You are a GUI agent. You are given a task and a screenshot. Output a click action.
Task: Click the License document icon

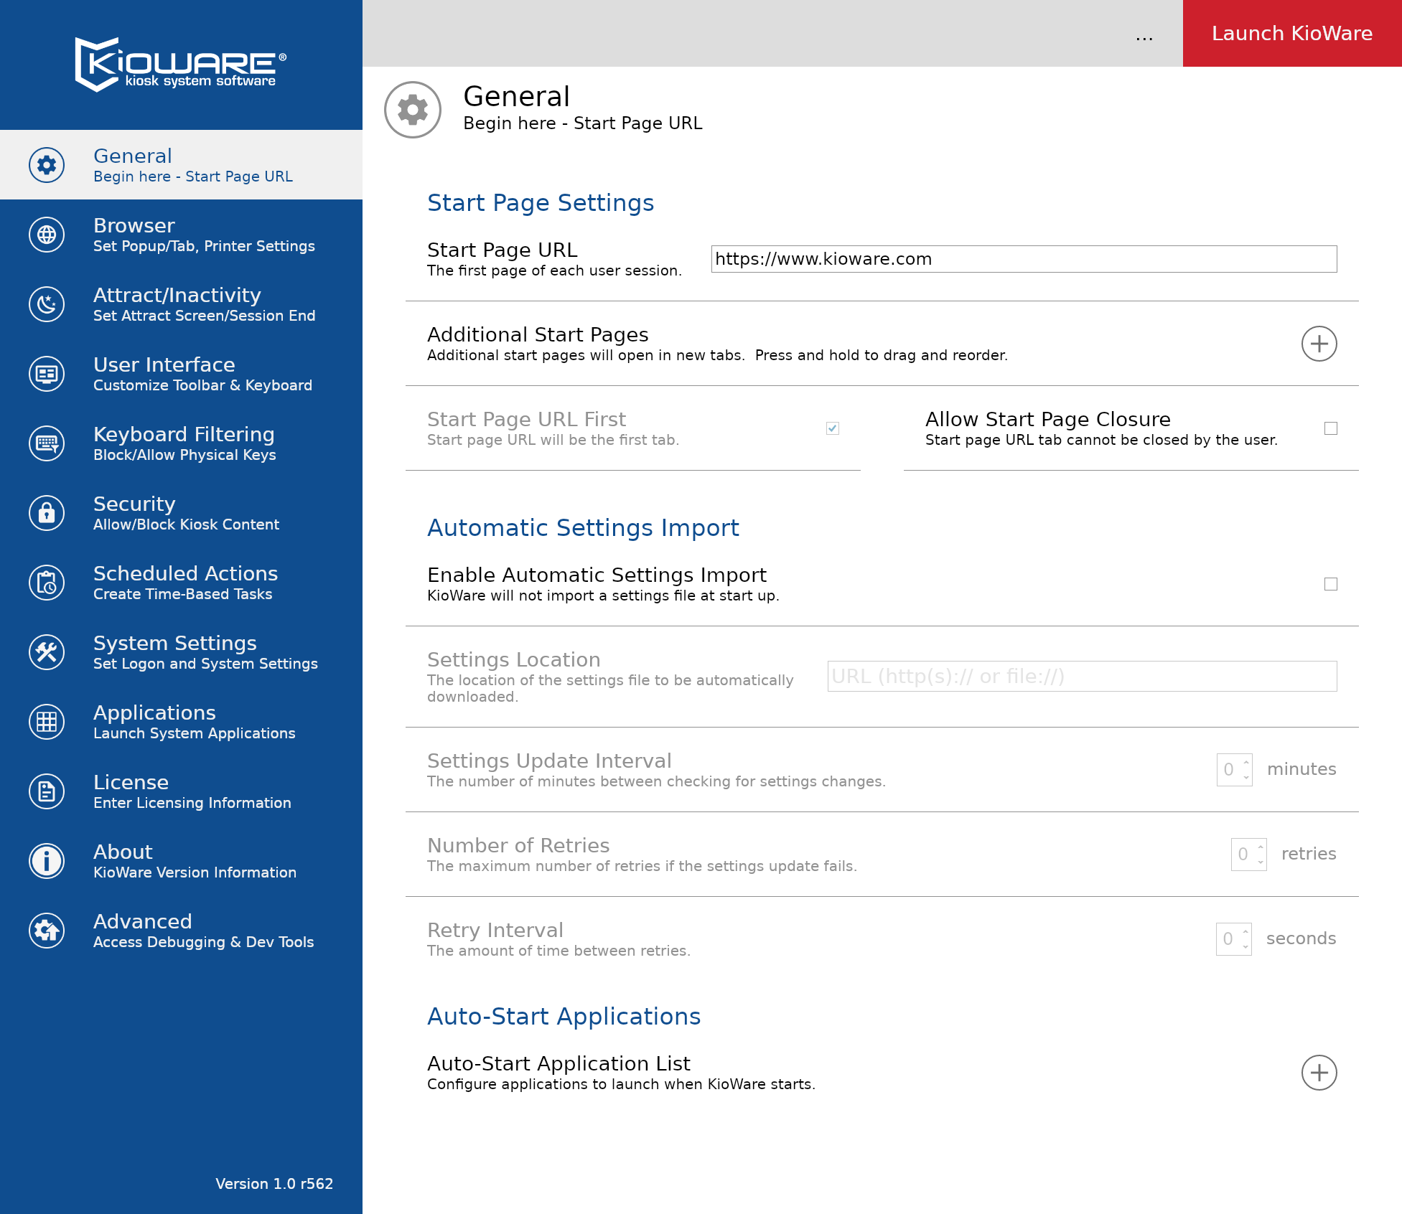[47, 791]
